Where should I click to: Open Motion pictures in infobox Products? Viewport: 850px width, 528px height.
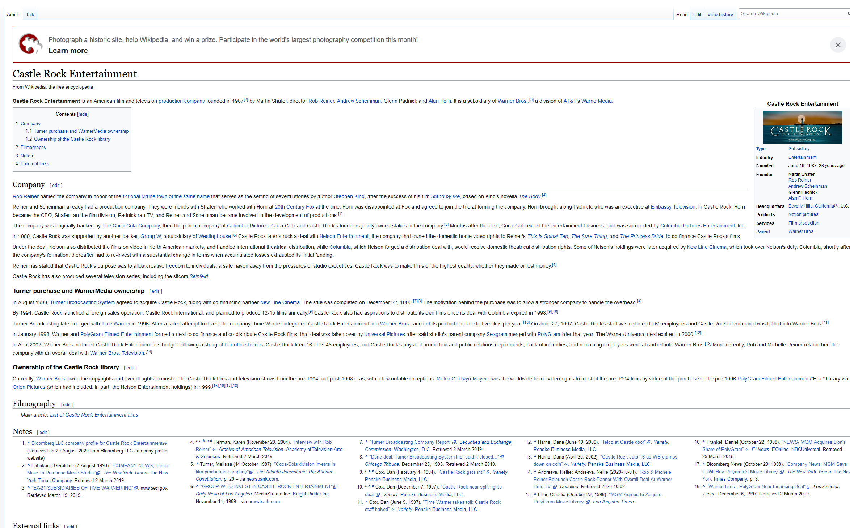803,214
